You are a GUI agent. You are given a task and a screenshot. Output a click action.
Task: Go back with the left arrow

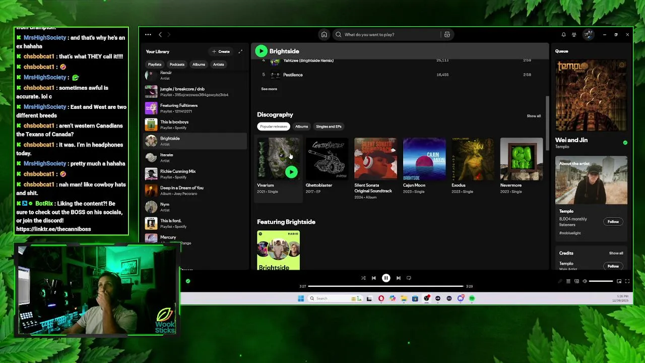coord(160,35)
